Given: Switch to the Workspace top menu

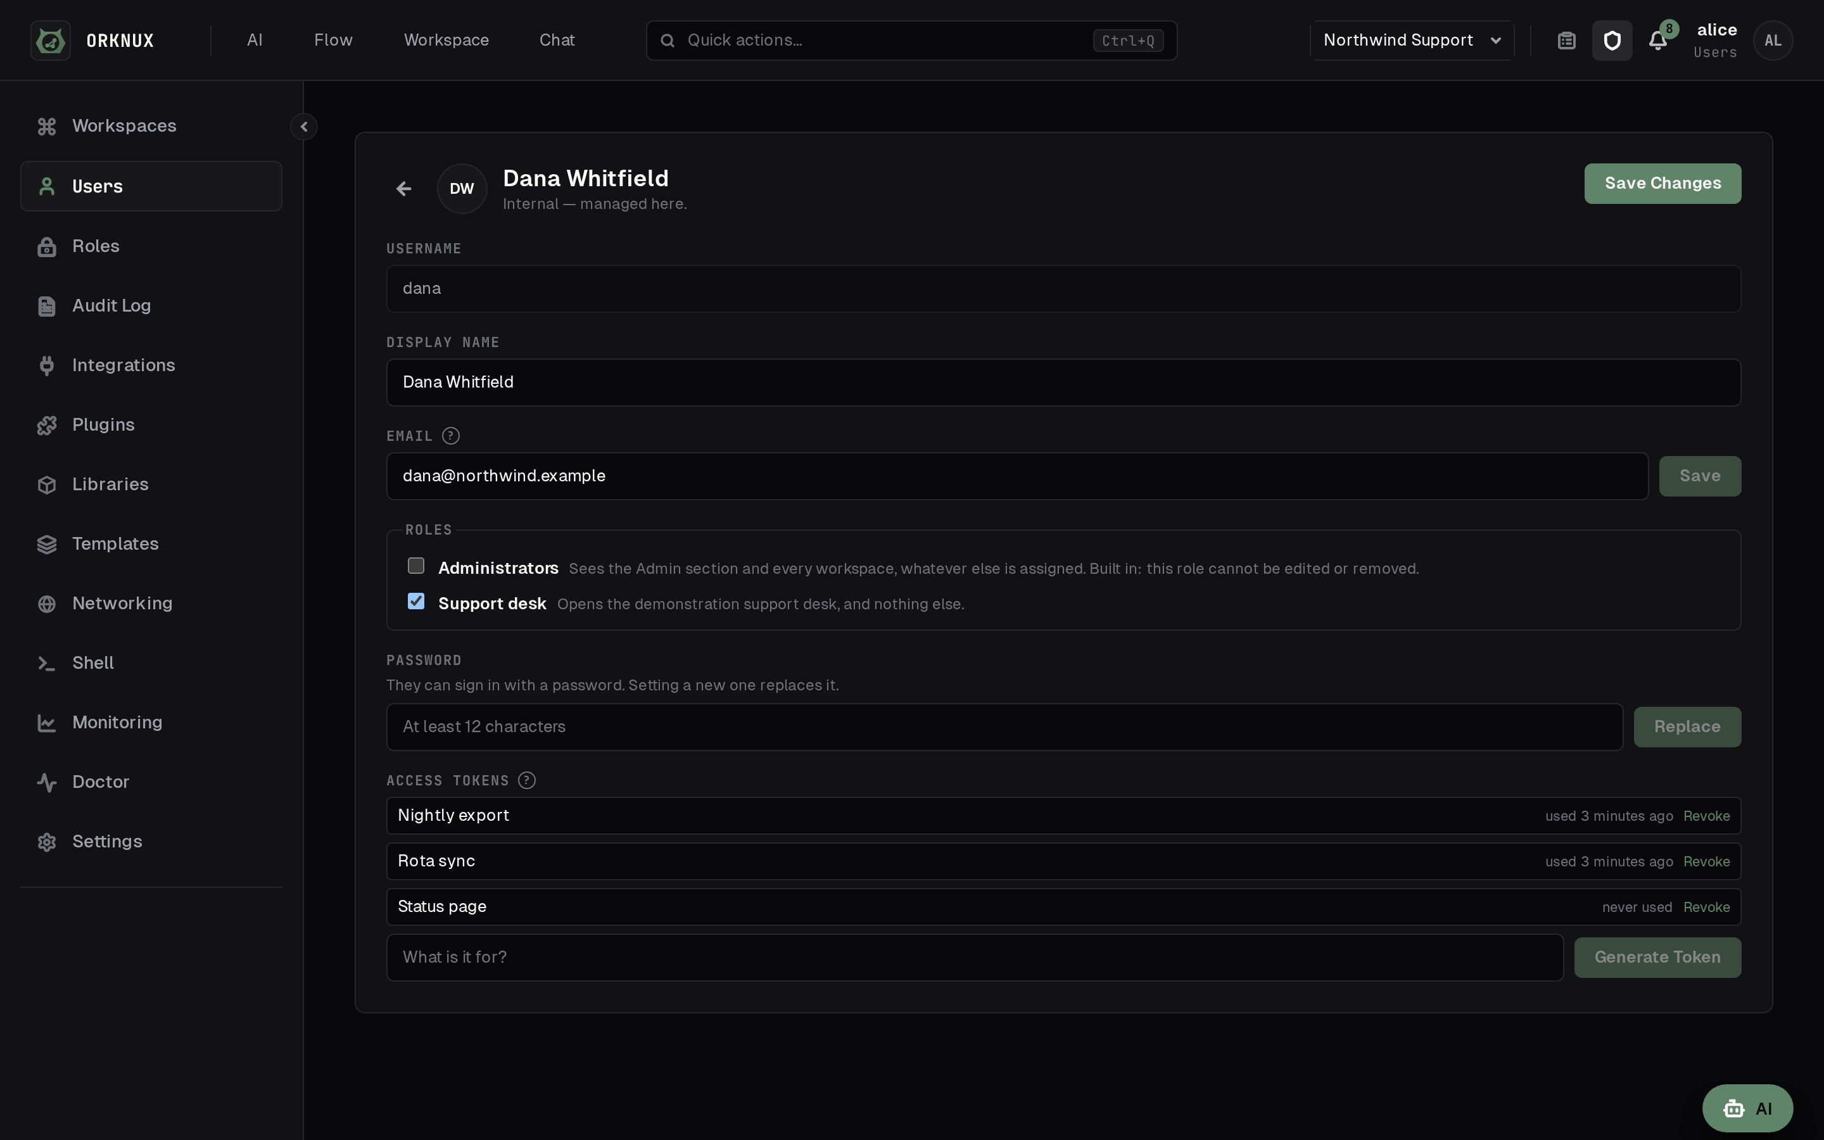Looking at the screenshot, I should click(446, 40).
